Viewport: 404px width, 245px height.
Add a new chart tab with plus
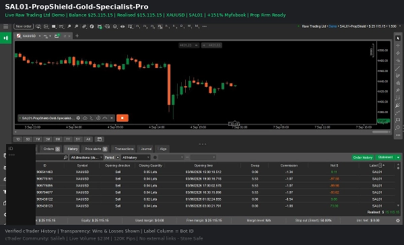click(77, 36)
